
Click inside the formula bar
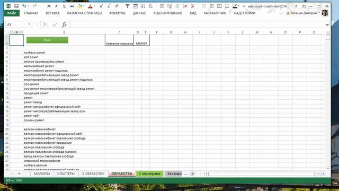(197, 24)
